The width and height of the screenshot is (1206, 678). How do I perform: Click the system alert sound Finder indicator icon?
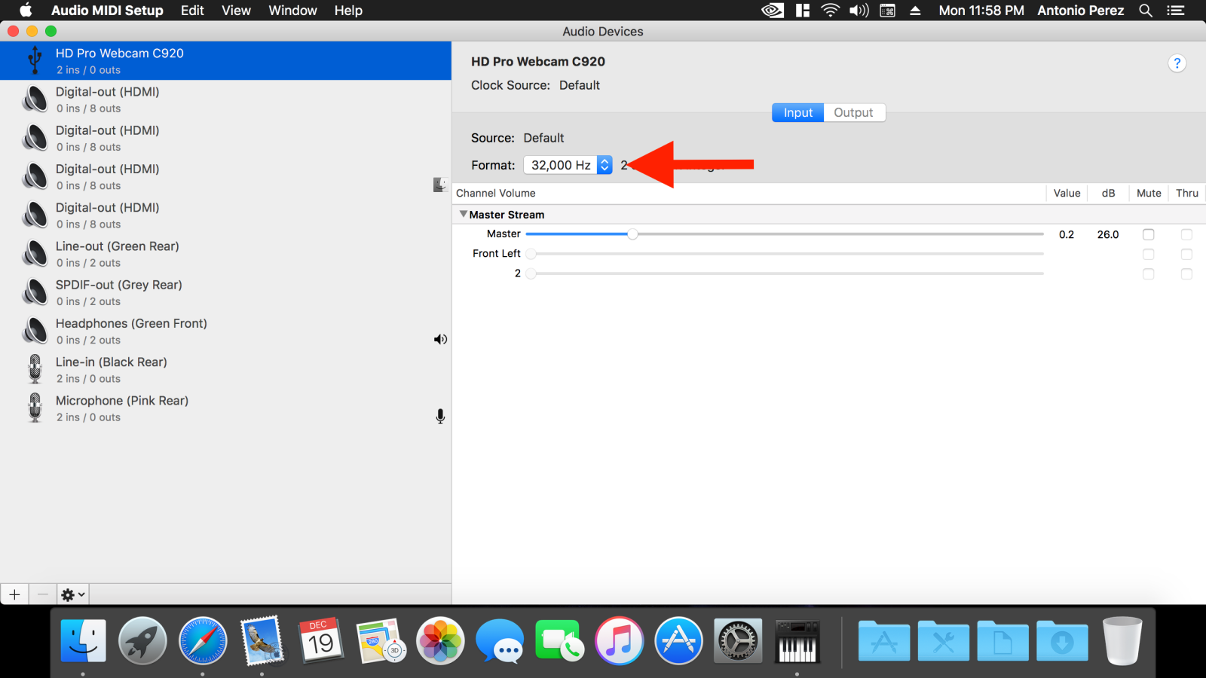coord(440,185)
